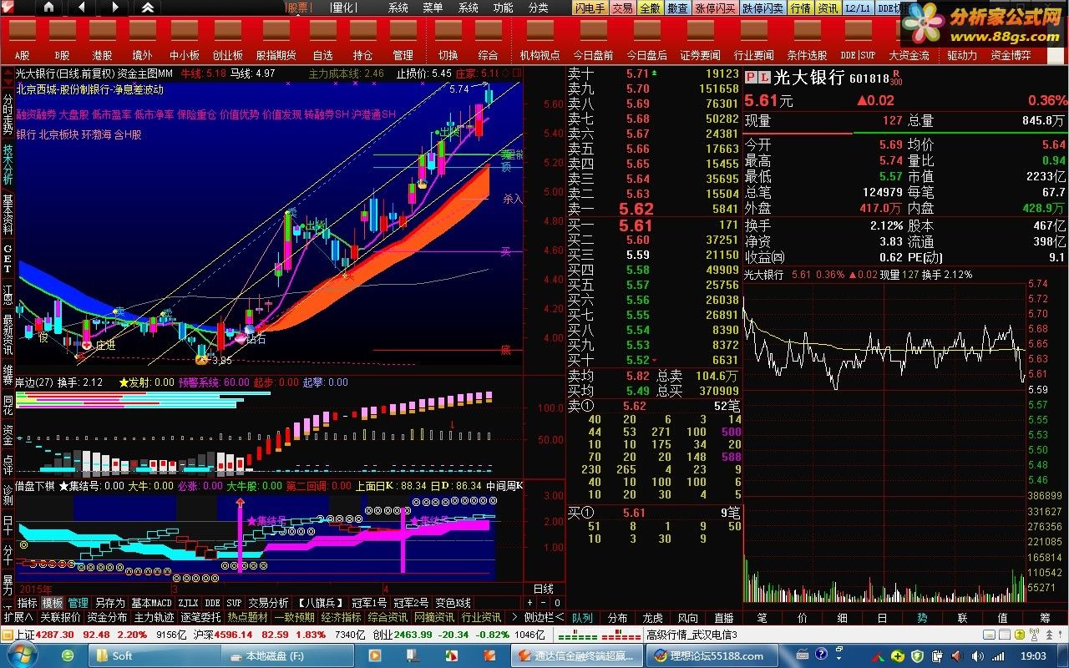Image resolution: width=1069 pixels, height=668 pixels.
Task: Open the 菜单 menu
Action: click(433, 8)
